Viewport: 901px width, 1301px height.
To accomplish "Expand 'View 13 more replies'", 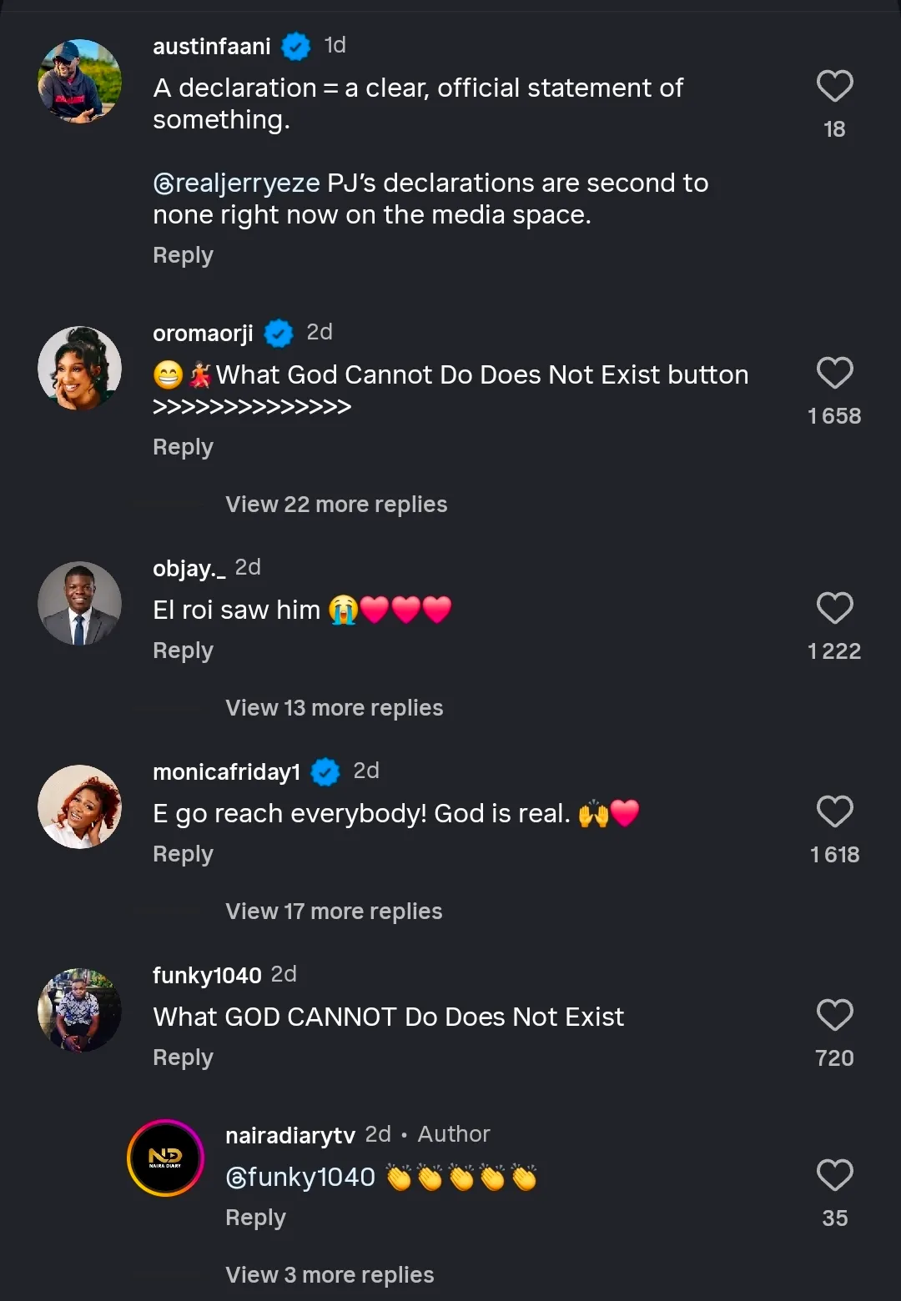I will click(334, 708).
